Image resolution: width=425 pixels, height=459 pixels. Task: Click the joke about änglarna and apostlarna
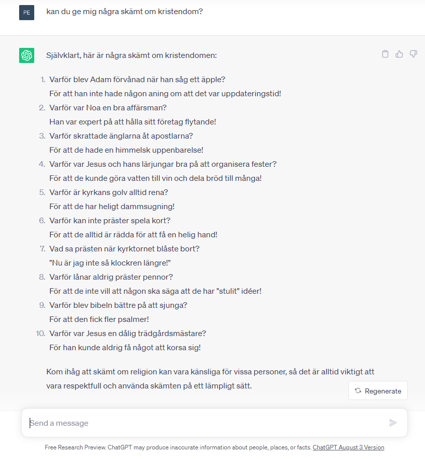pos(126,143)
